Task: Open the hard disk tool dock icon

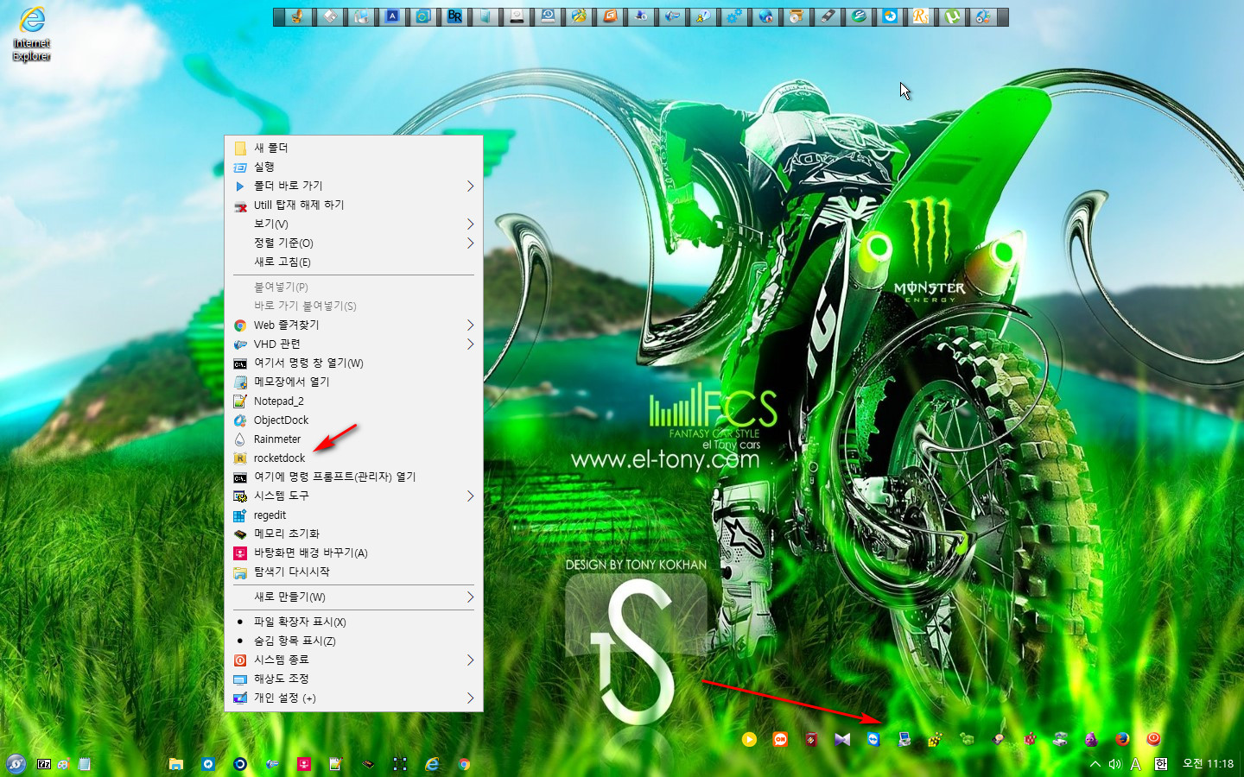Action: click(x=998, y=739)
